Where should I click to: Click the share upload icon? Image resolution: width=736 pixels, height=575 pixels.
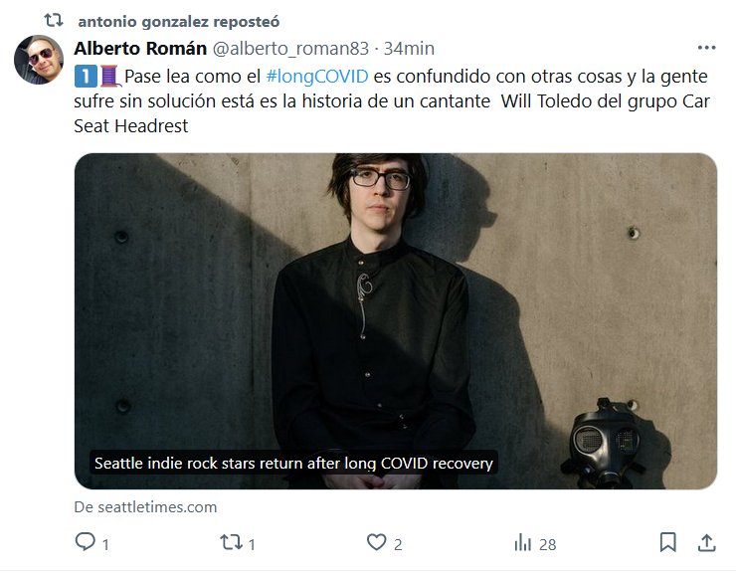pos(706,542)
